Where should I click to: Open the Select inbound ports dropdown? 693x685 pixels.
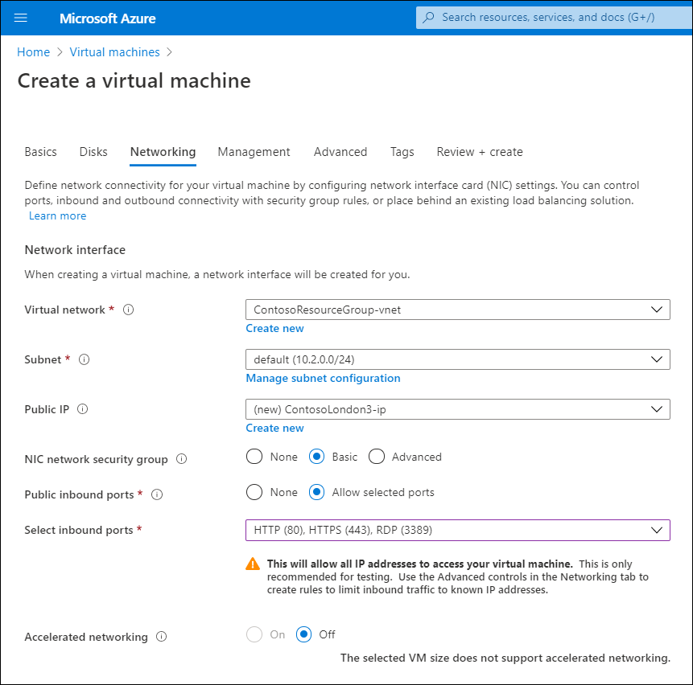457,530
